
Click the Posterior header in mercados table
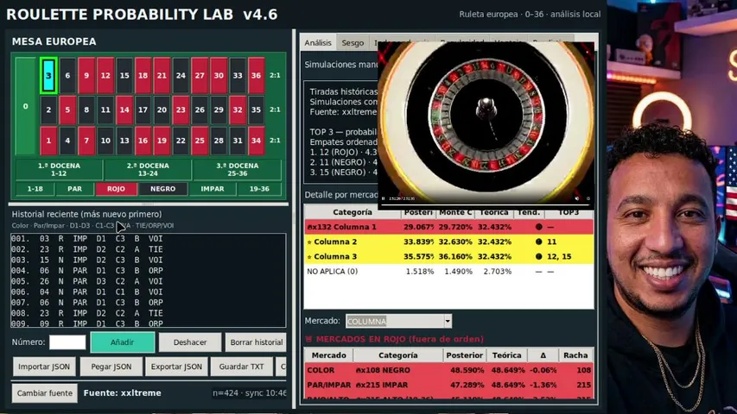pos(464,355)
